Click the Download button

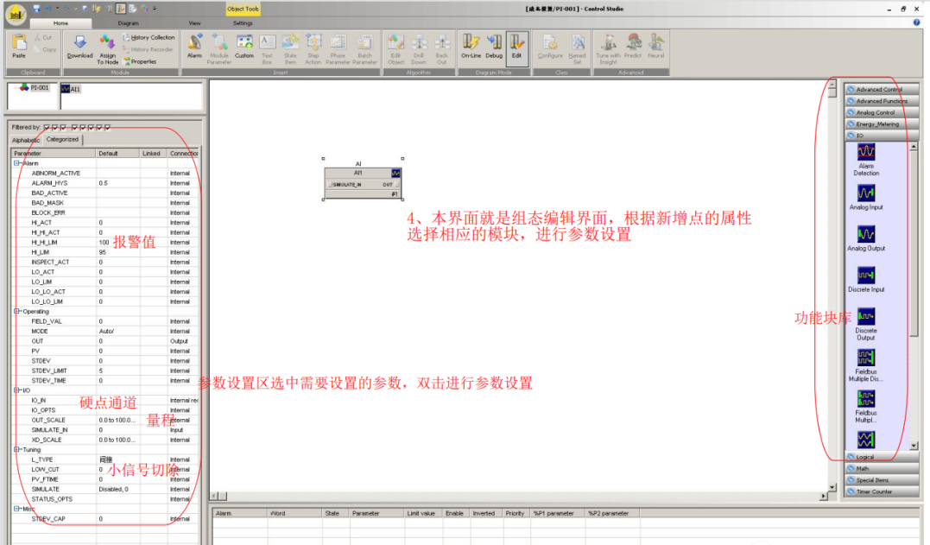click(x=79, y=48)
